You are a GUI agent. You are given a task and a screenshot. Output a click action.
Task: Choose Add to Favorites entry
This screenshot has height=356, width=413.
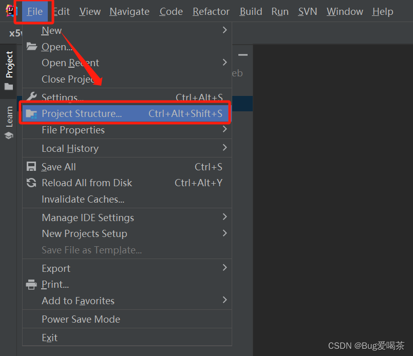pos(127,301)
